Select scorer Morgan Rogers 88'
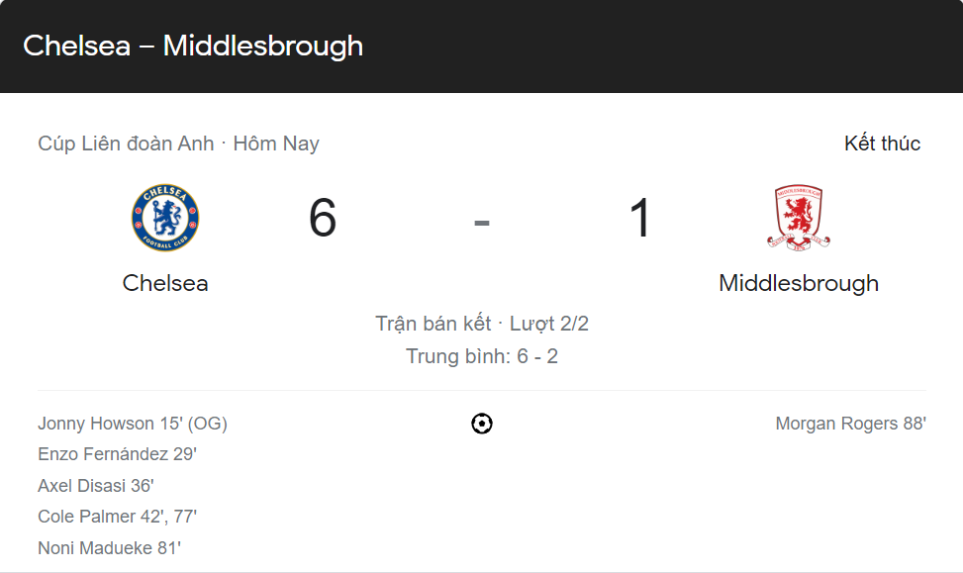The height and width of the screenshot is (573, 963). [x=850, y=424]
